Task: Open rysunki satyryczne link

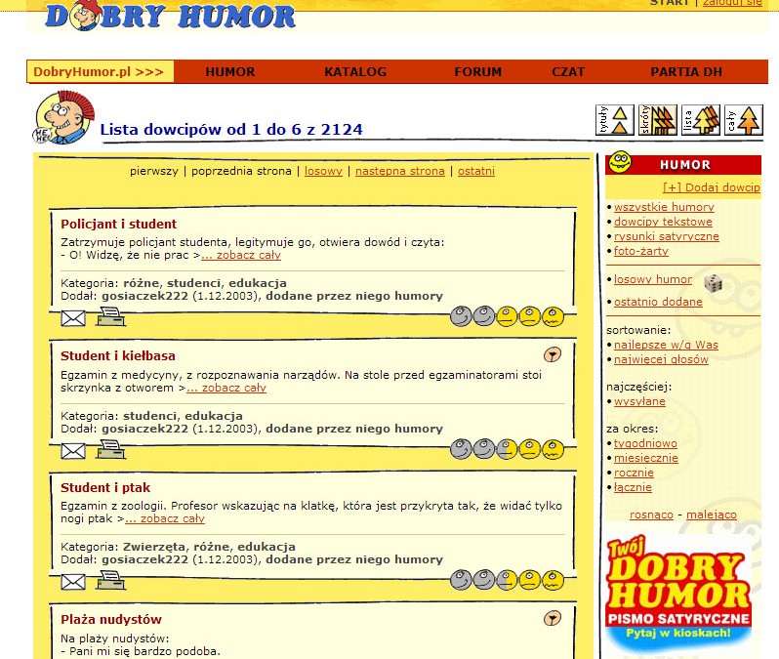Action: tap(667, 236)
